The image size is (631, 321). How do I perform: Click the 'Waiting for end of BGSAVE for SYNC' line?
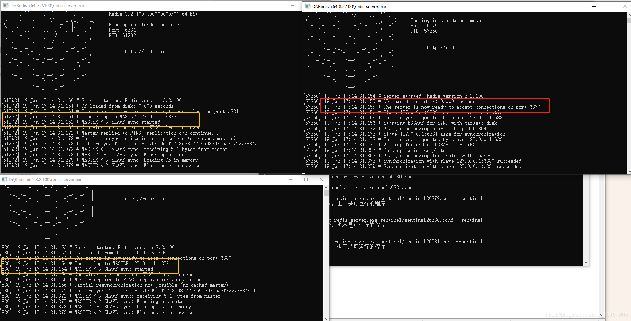pyautogui.click(x=389, y=145)
